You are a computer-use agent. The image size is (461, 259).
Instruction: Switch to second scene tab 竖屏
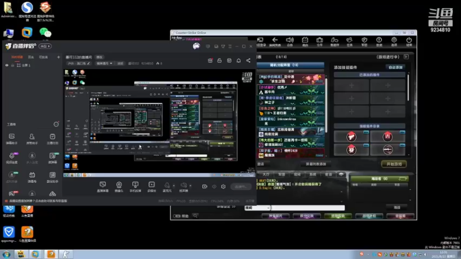(x=31, y=57)
